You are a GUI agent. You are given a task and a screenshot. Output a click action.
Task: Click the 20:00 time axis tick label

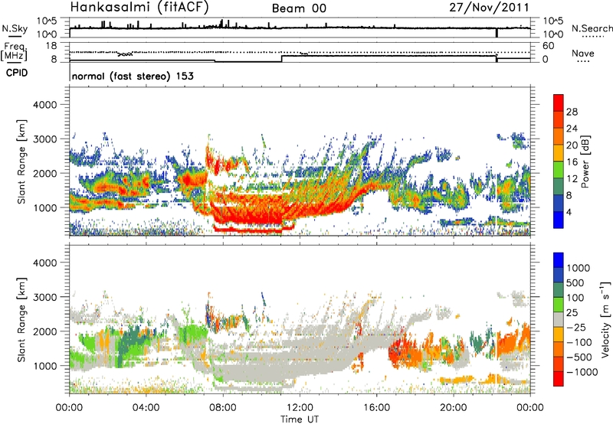453,408
